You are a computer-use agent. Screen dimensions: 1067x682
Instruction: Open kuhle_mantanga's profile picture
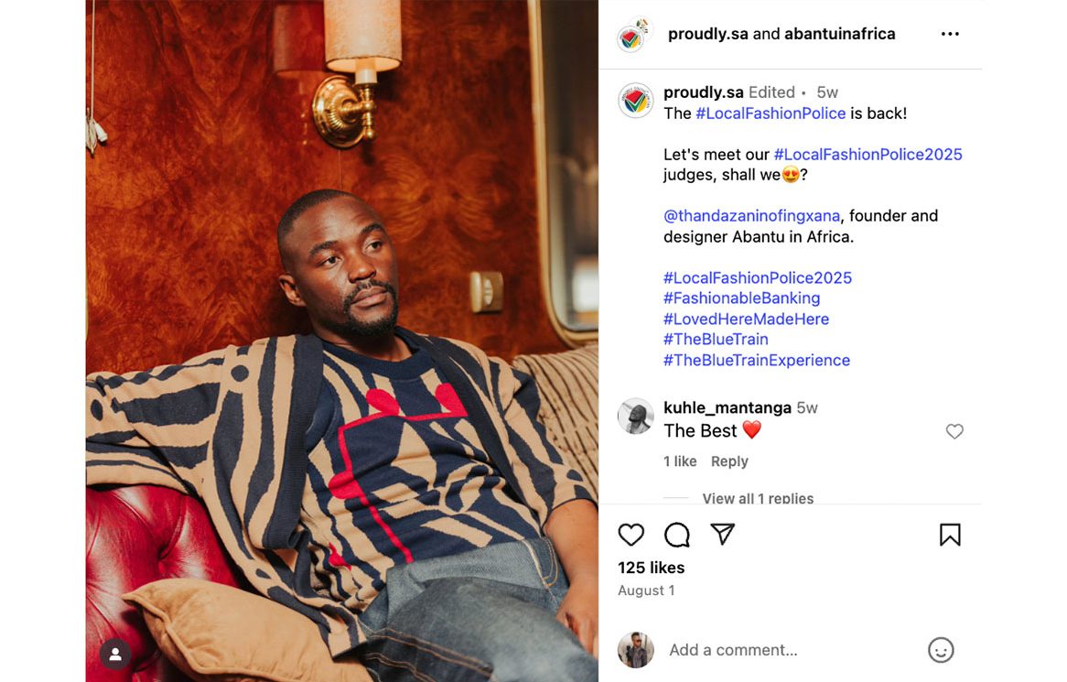coord(636,416)
